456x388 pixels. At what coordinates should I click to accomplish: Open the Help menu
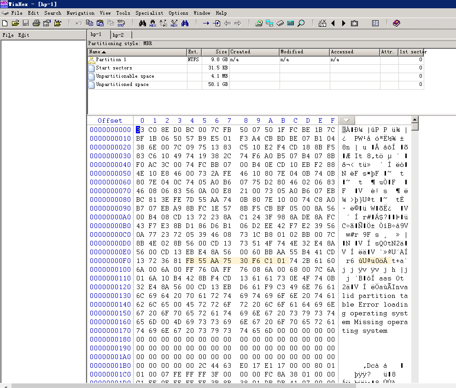(221, 13)
